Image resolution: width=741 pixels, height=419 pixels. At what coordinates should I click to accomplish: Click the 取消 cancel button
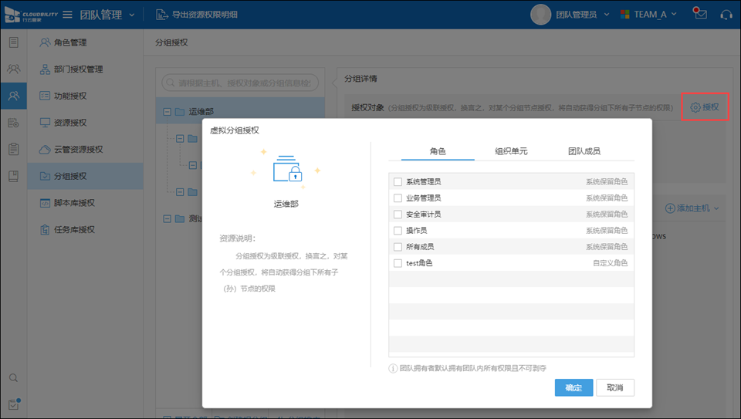pos(614,387)
